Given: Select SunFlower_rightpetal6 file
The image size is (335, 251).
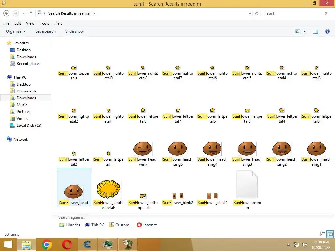Looking at the screenshot, I should pos(212,73).
